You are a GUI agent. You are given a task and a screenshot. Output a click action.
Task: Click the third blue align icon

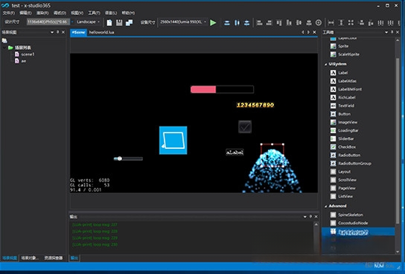[246, 22]
